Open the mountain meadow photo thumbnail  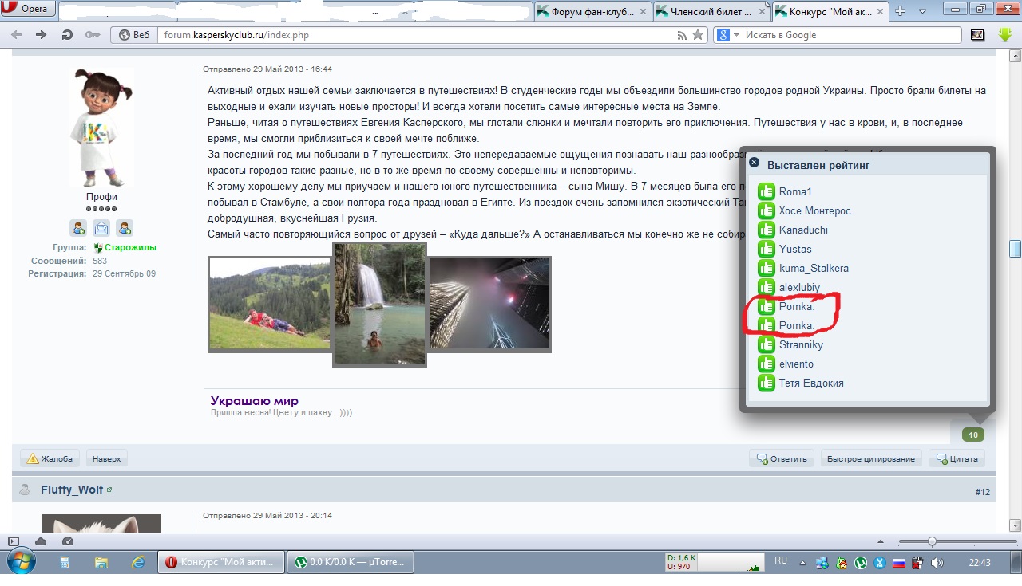[x=270, y=303]
